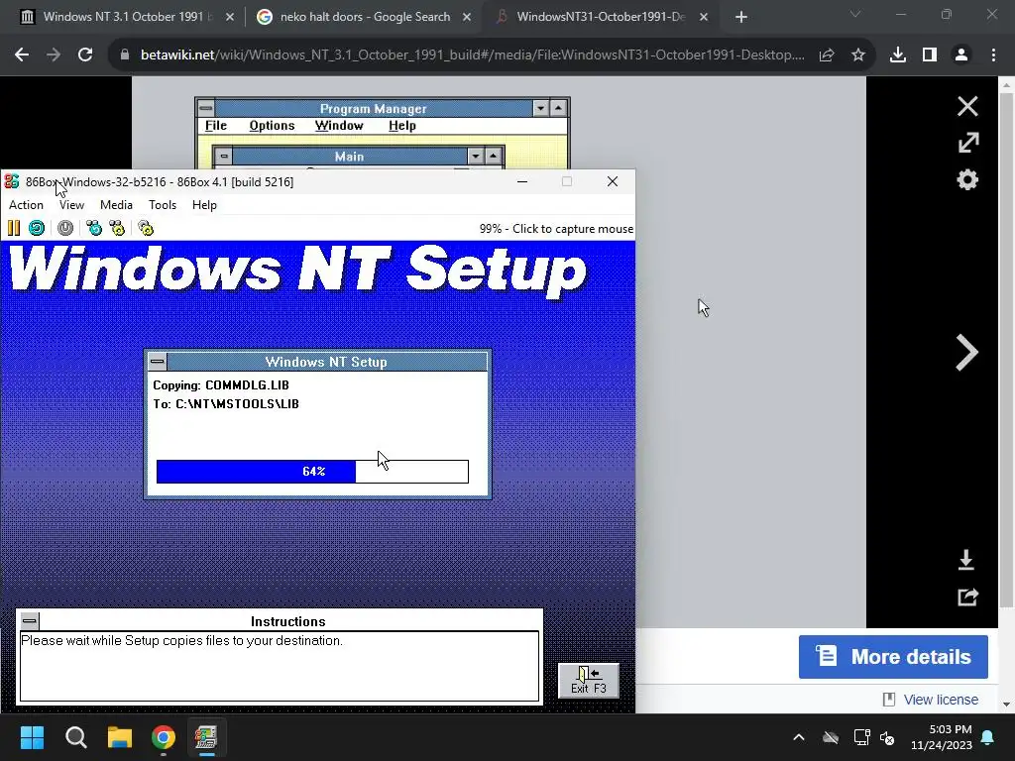
Task: Click the 64% copy progress bar
Action: click(x=312, y=471)
